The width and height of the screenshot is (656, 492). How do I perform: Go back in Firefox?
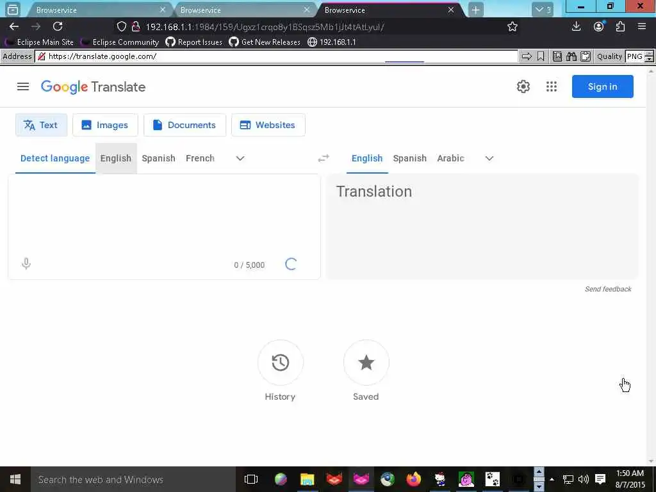[x=14, y=27]
